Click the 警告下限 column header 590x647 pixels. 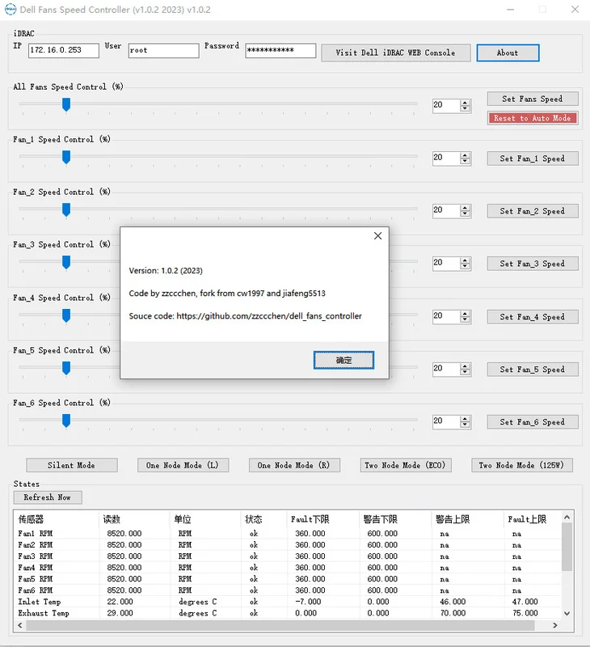[395, 518]
